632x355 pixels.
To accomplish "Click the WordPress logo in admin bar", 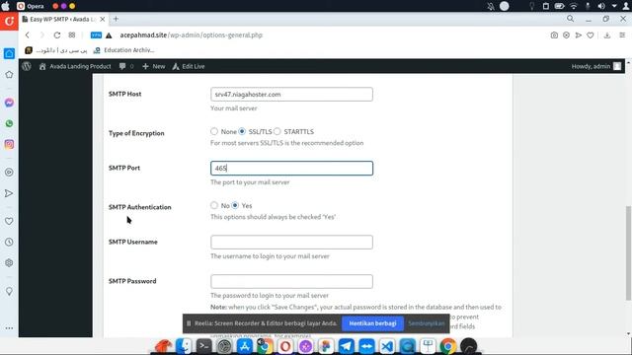I will (x=27, y=66).
